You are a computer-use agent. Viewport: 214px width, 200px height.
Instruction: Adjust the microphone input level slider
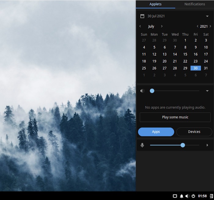(183, 145)
